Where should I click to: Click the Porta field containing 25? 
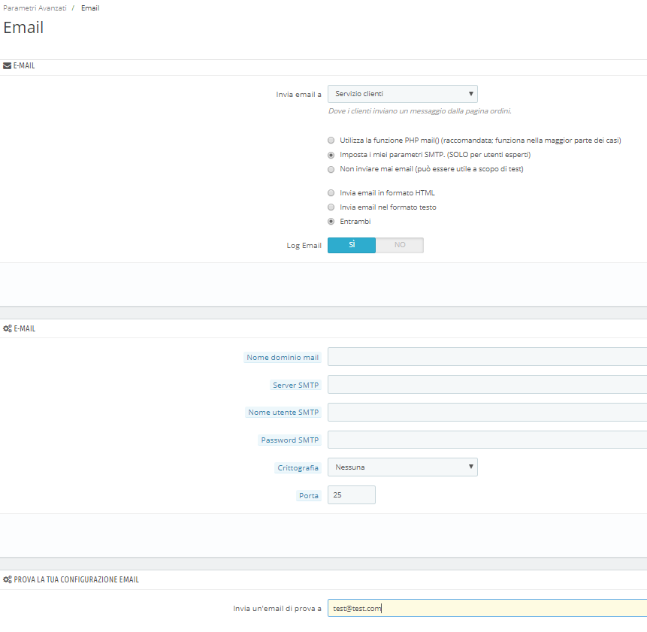[x=352, y=495]
